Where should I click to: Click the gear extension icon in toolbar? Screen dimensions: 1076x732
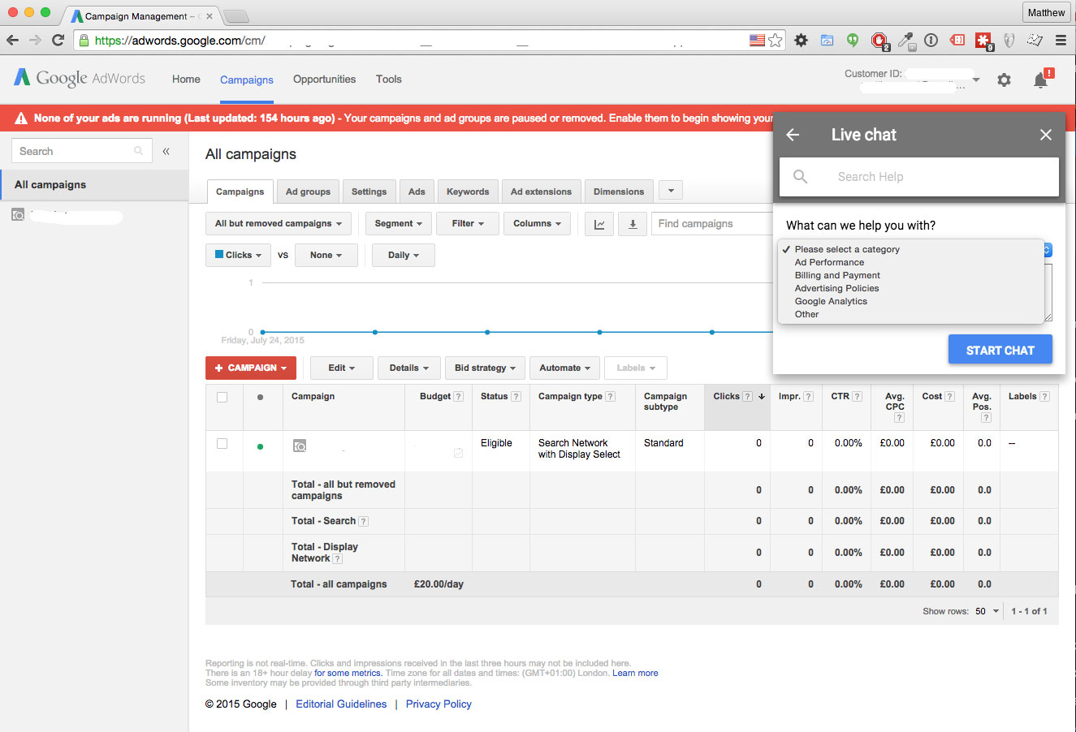(x=801, y=40)
